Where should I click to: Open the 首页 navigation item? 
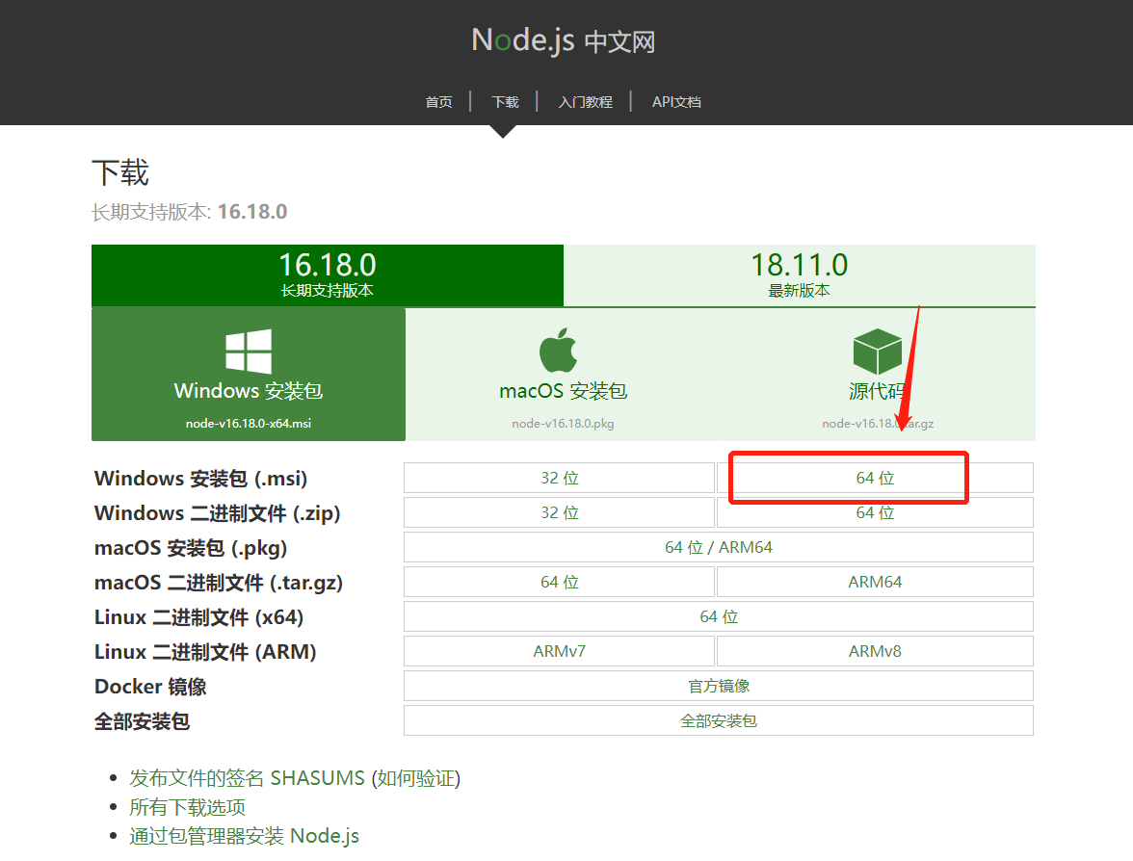[438, 102]
